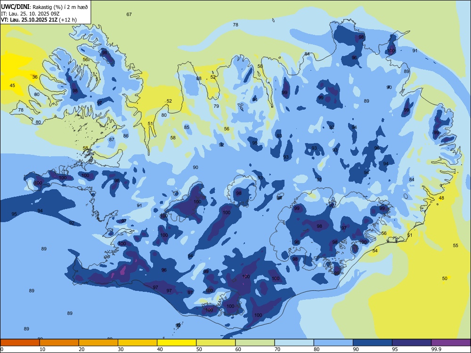471x353 pixels.
Task: Click the orange 10–20 legend swatch
Action: [59, 343]
